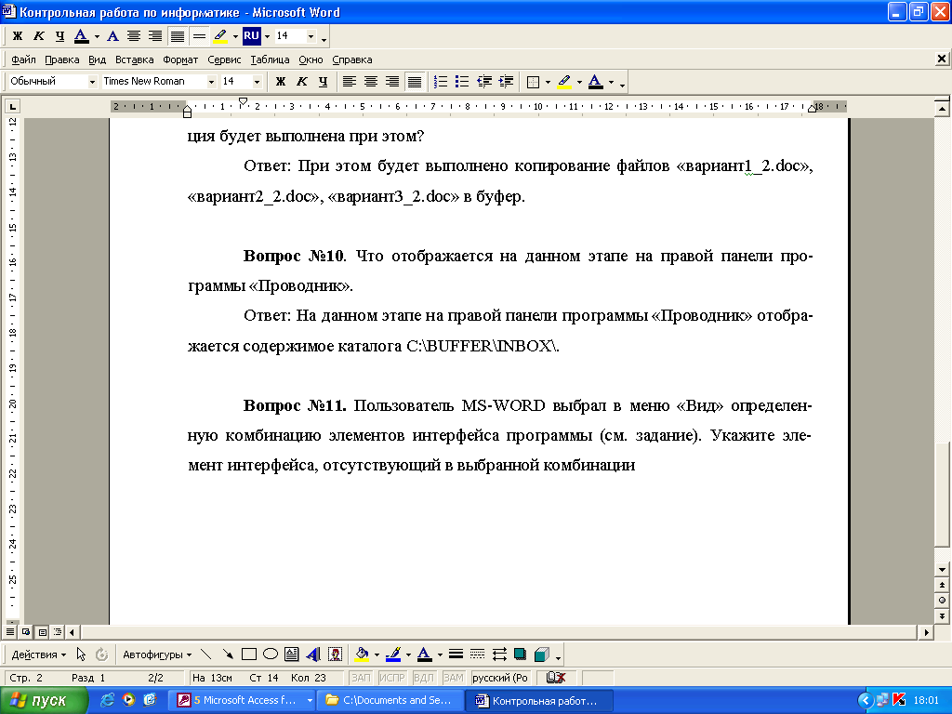Viewport: 952px width, 714px height.
Task: Click the Select Objects pointer icon
Action: 81,654
